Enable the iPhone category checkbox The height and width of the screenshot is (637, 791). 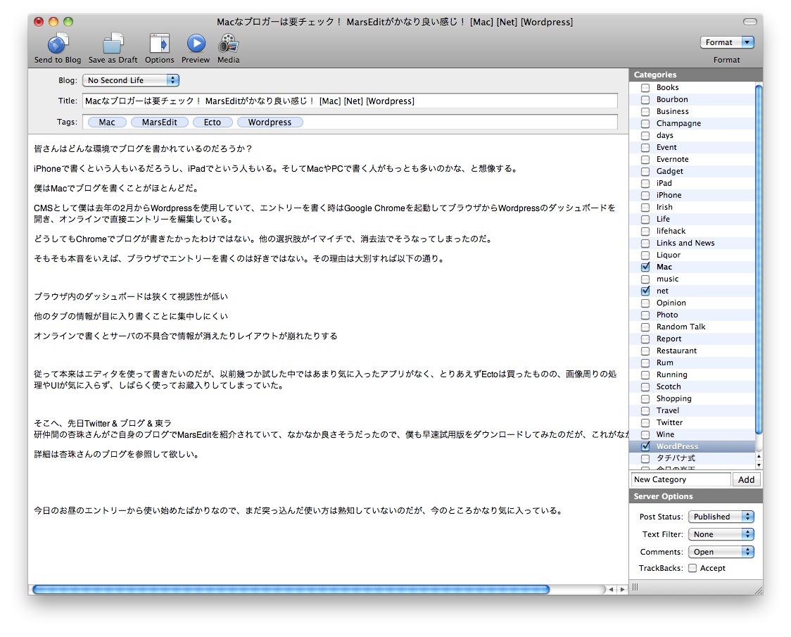click(x=645, y=196)
